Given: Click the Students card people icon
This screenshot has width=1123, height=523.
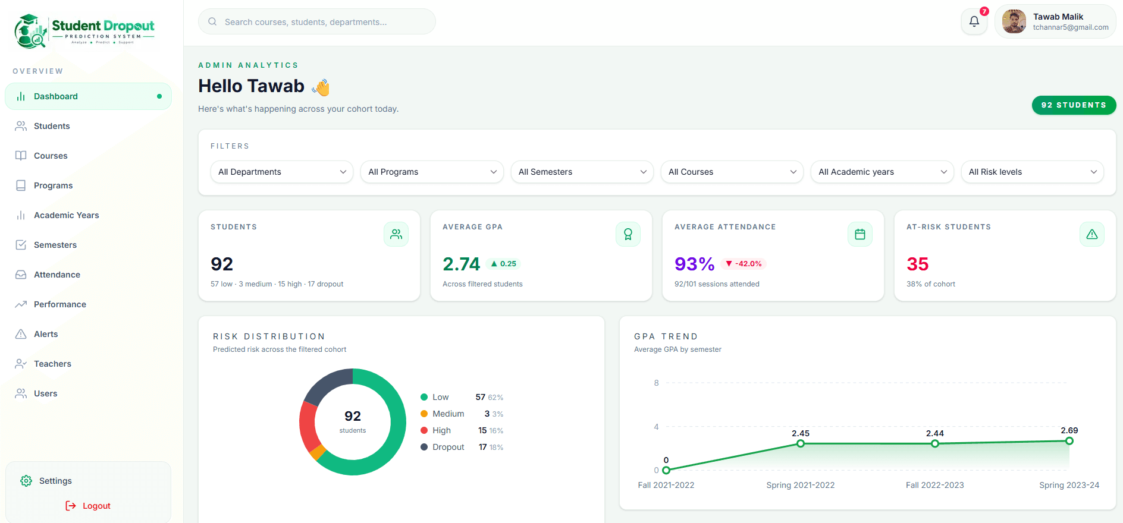Looking at the screenshot, I should tap(396, 234).
